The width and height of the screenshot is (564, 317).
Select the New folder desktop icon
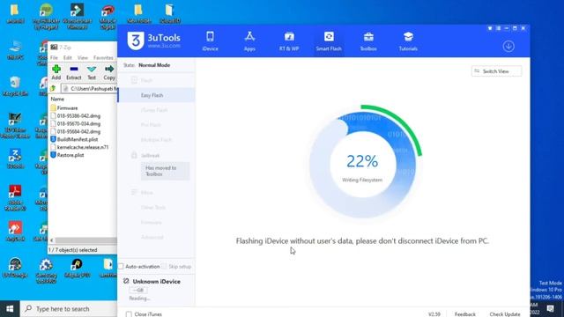(138, 14)
